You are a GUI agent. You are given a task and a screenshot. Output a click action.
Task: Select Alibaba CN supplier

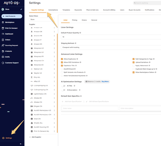[x=38, y=102]
